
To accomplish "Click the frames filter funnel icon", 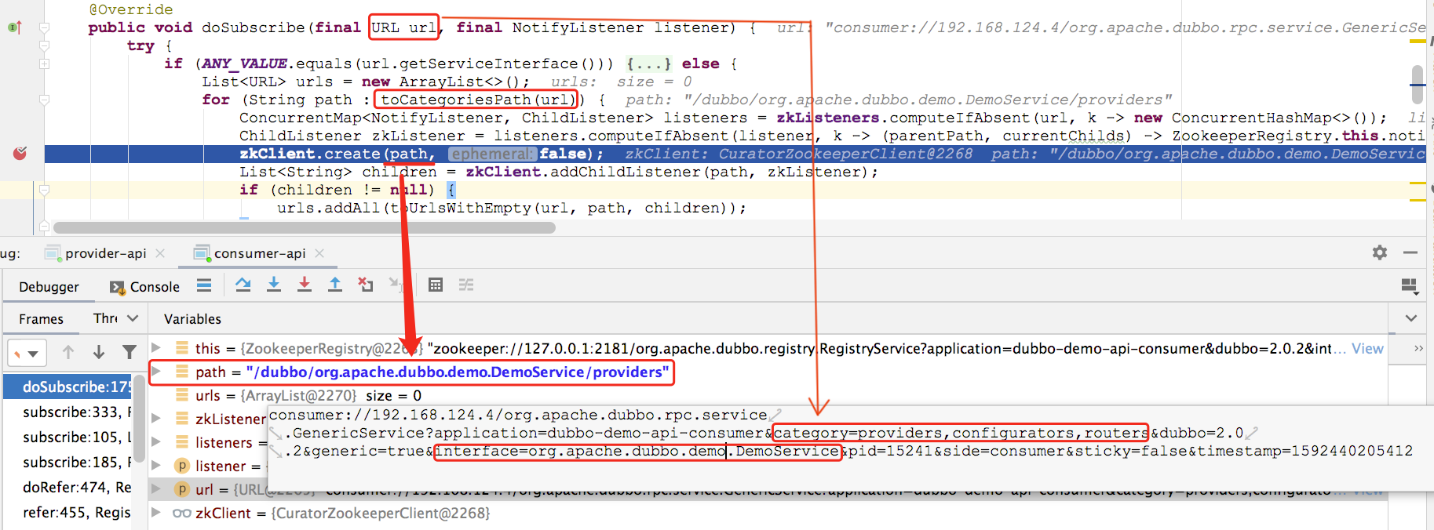I will tap(130, 353).
